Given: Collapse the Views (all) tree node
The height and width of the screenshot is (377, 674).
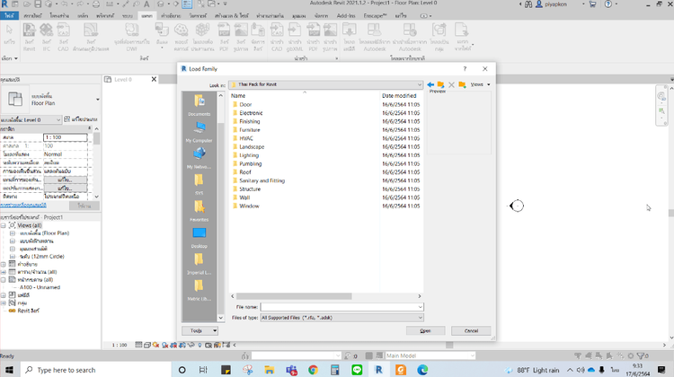Looking at the screenshot, I should (3, 225).
